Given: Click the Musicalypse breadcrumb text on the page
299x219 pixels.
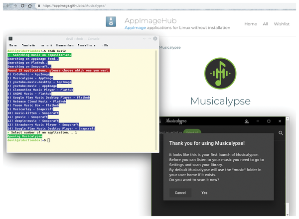Looking at the screenshot, I should point(170,47).
